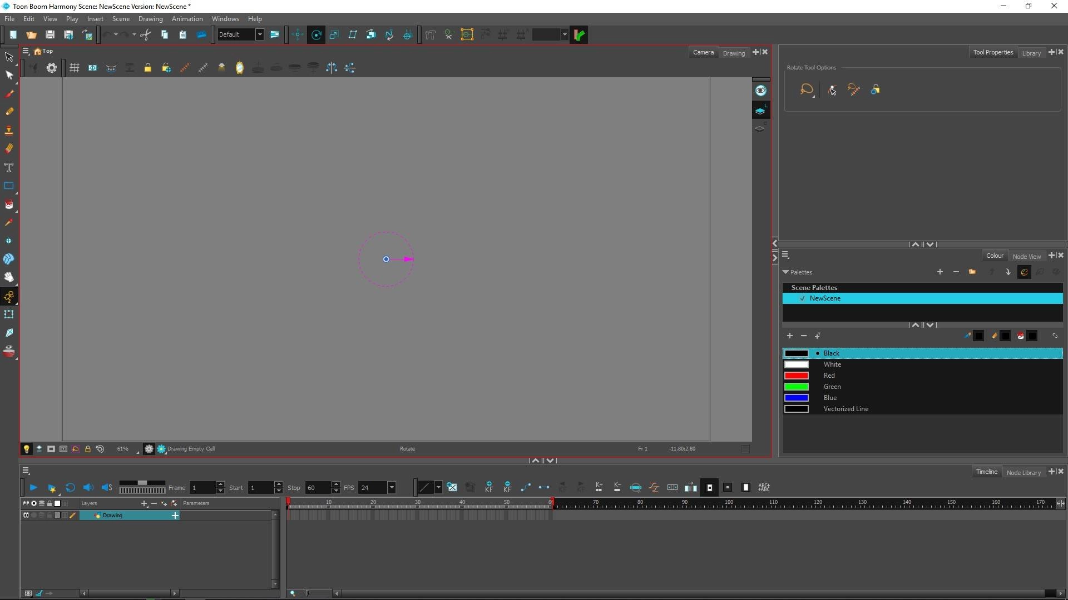Click the Cut scissors icon in the toolbar
This screenshot has height=600, width=1068.
pyautogui.click(x=146, y=34)
